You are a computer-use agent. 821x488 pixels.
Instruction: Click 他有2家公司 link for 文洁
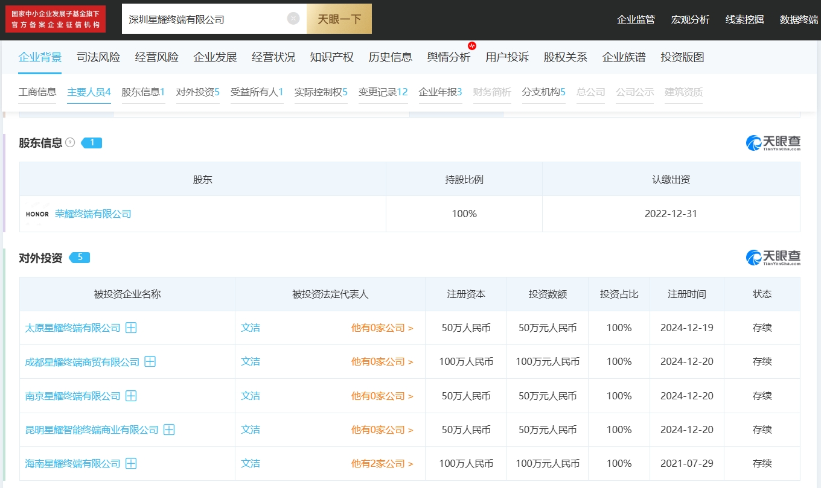click(x=382, y=464)
